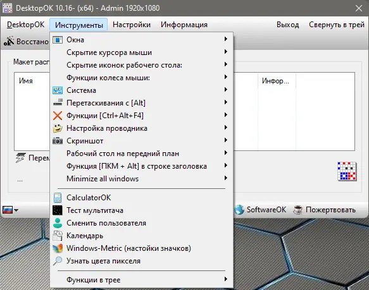Viewport: 369px width, 290px height.
Task: Open the Russian flag language selector
Action: 10,210
